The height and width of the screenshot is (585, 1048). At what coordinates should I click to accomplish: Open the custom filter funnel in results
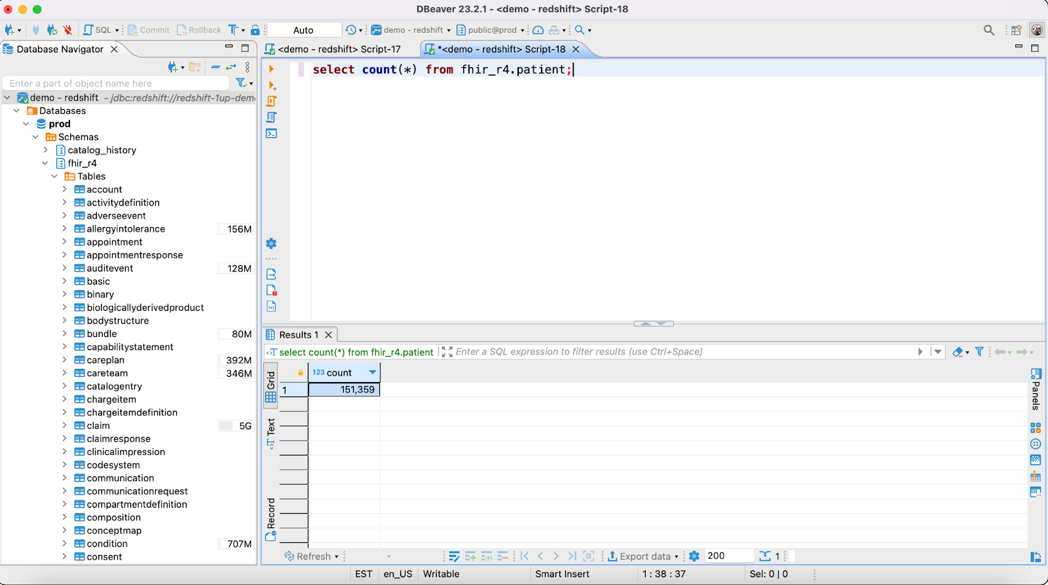979,352
